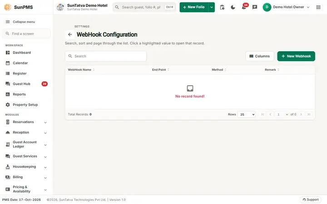This screenshot has height=204, width=327.
Task: Focus the webhook list Search field
Action: [x=106, y=56]
